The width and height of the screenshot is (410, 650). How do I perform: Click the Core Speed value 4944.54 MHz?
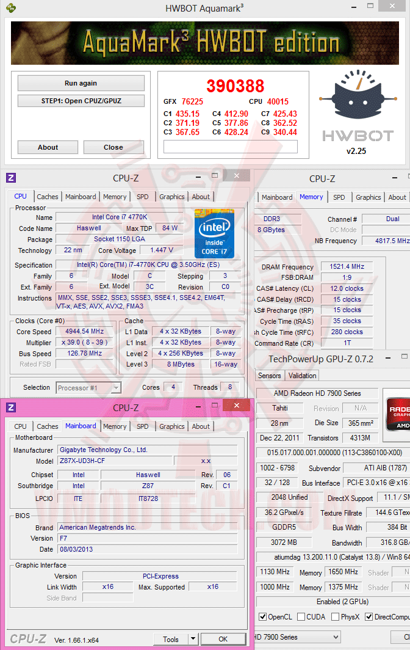pyautogui.click(x=84, y=331)
